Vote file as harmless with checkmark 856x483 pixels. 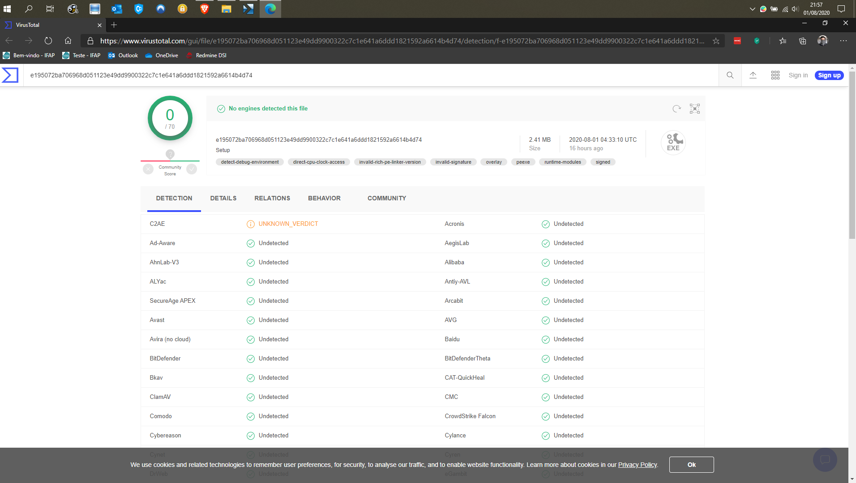pos(192,169)
